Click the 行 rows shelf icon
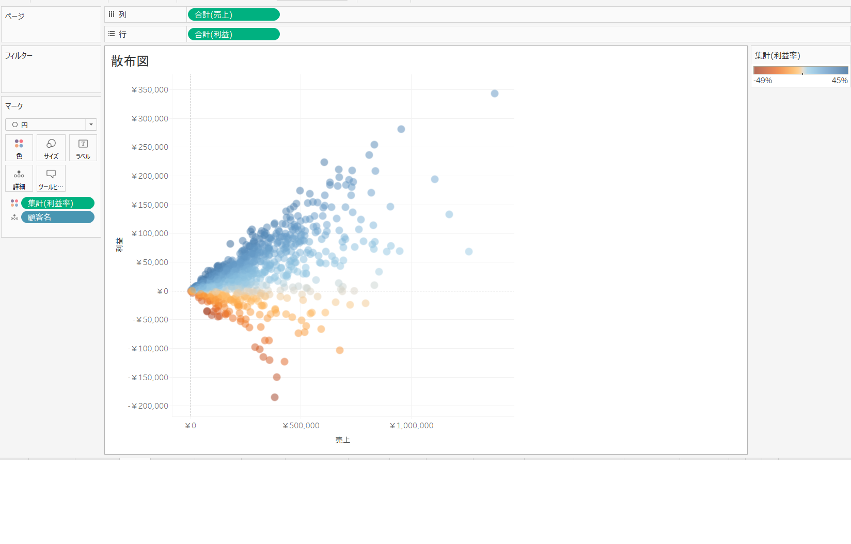The width and height of the screenshot is (851, 544). point(112,34)
